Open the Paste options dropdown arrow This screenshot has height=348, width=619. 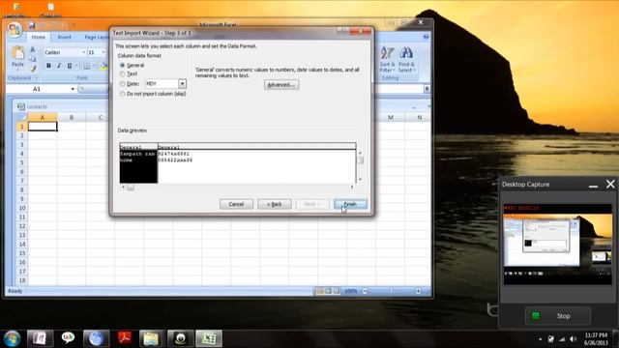point(17,70)
